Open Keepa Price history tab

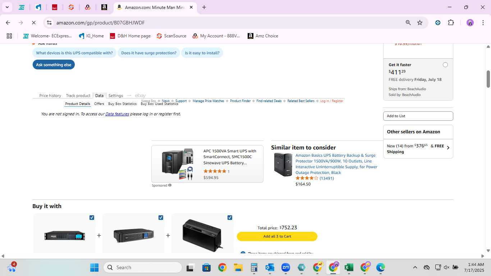[50, 96]
